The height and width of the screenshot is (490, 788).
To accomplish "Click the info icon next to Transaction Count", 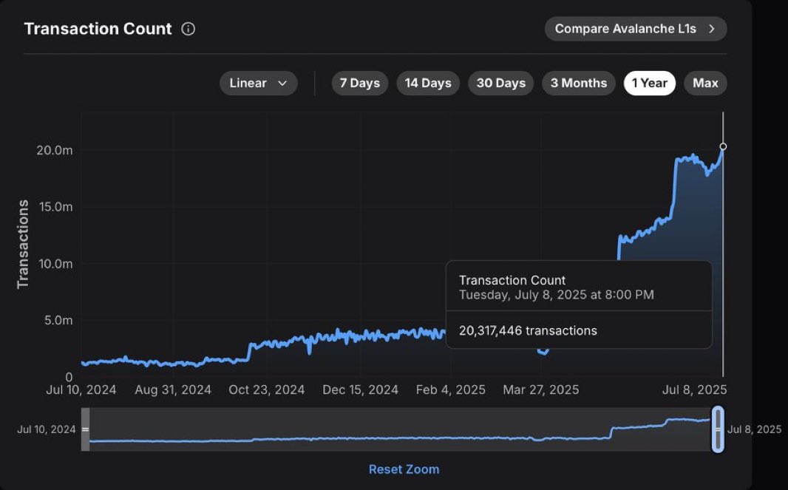I will click(x=188, y=29).
